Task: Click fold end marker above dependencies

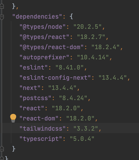Action: (2, 6)
